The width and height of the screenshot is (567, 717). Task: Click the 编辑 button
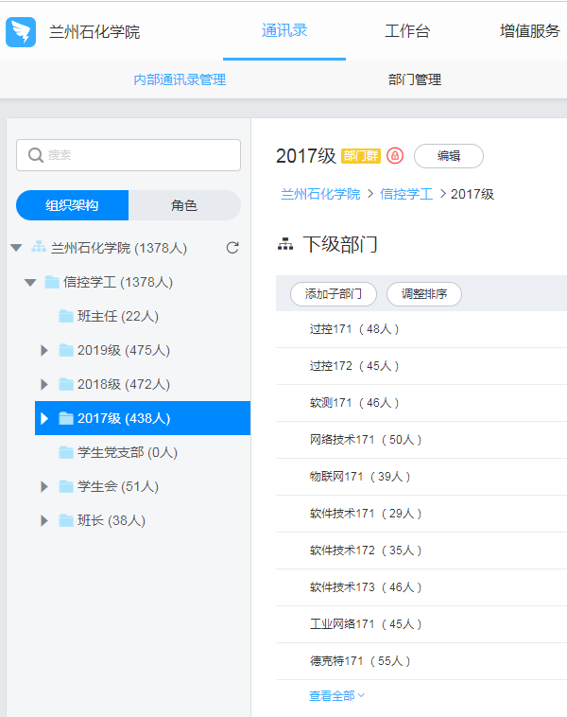coord(448,156)
